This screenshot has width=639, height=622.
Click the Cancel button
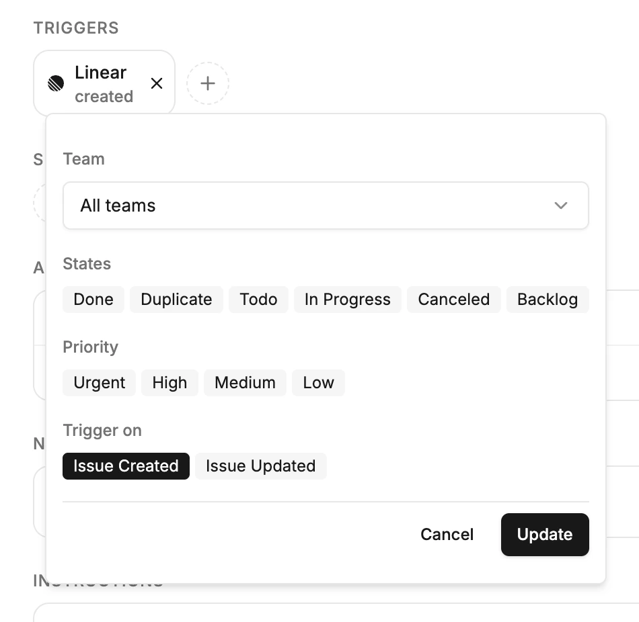(447, 534)
